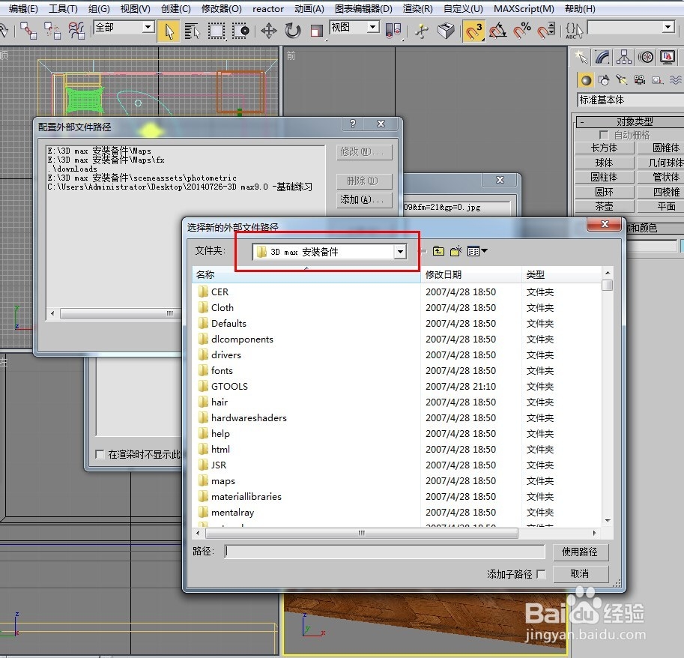
Task: Toggle the 3D Snaps magnet button
Action: click(473, 31)
